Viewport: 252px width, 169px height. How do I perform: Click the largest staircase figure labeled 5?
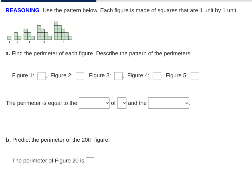pyautogui.click(x=63, y=31)
